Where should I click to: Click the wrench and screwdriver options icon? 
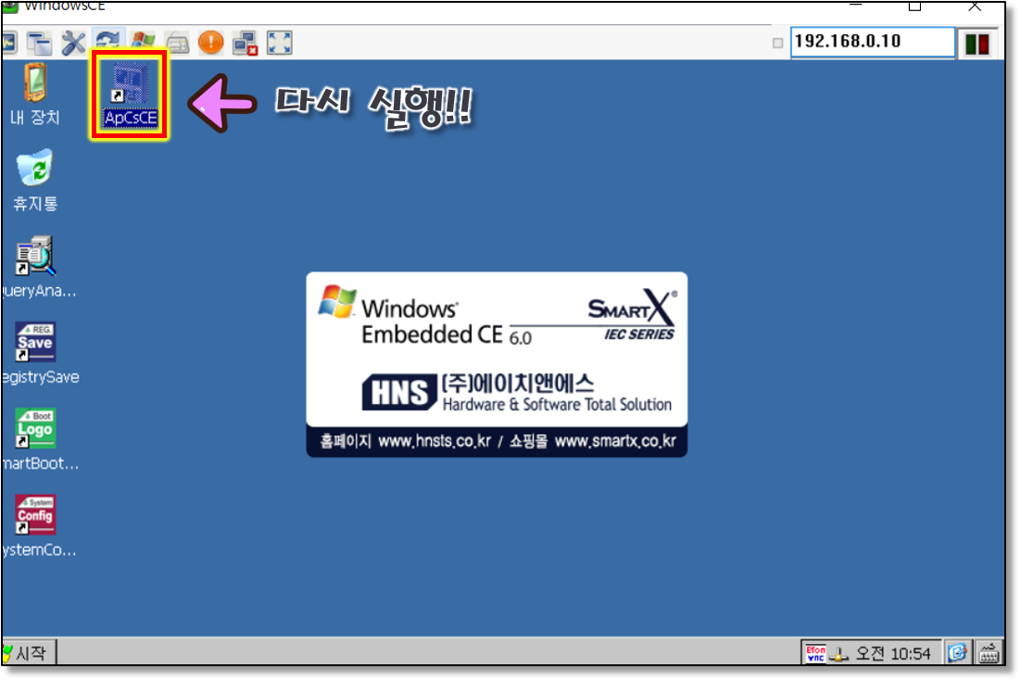click(73, 42)
